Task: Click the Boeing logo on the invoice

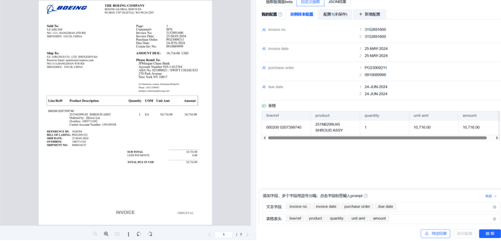Action: click(x=67, y=8)
